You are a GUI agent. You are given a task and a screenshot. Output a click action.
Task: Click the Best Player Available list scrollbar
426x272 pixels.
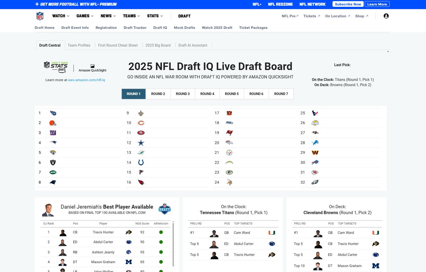tap(173, 244)
